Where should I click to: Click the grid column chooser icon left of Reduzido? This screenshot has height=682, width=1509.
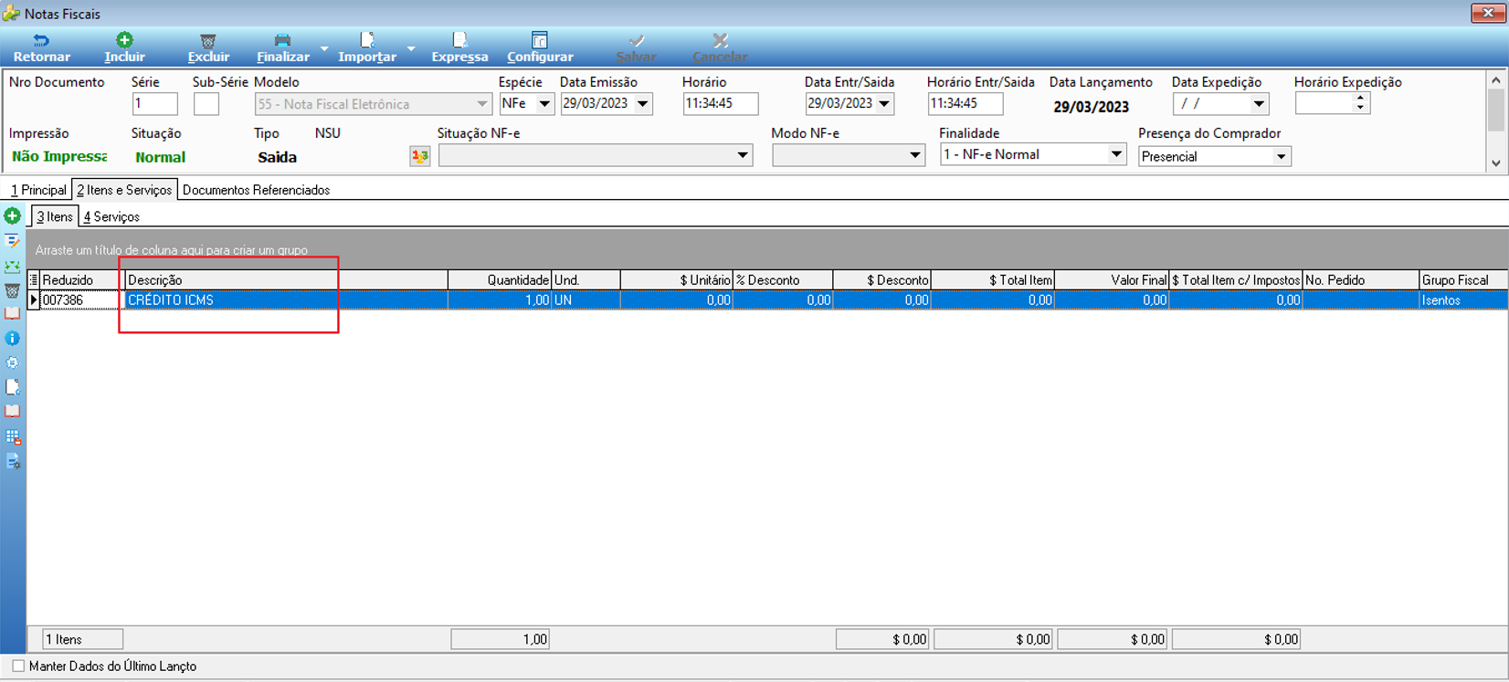[x=34, y=280]
